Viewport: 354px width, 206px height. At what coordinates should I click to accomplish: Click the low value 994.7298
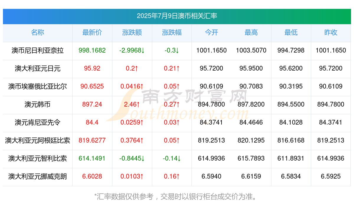(x=291, y=50)
